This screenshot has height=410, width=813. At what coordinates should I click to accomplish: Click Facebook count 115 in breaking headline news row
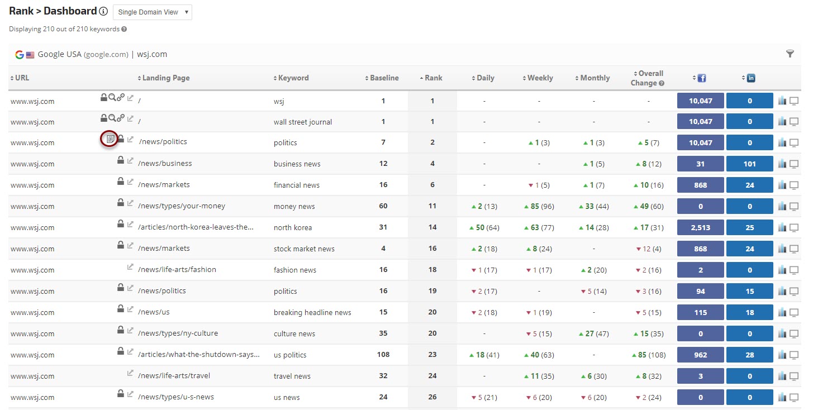coord(701,313)
